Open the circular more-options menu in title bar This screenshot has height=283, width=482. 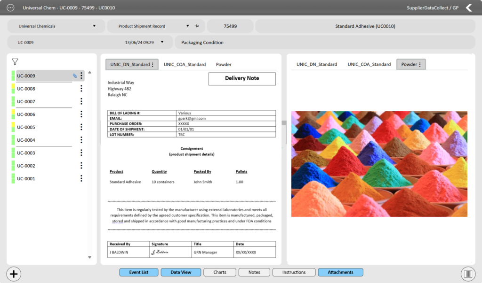10,8
